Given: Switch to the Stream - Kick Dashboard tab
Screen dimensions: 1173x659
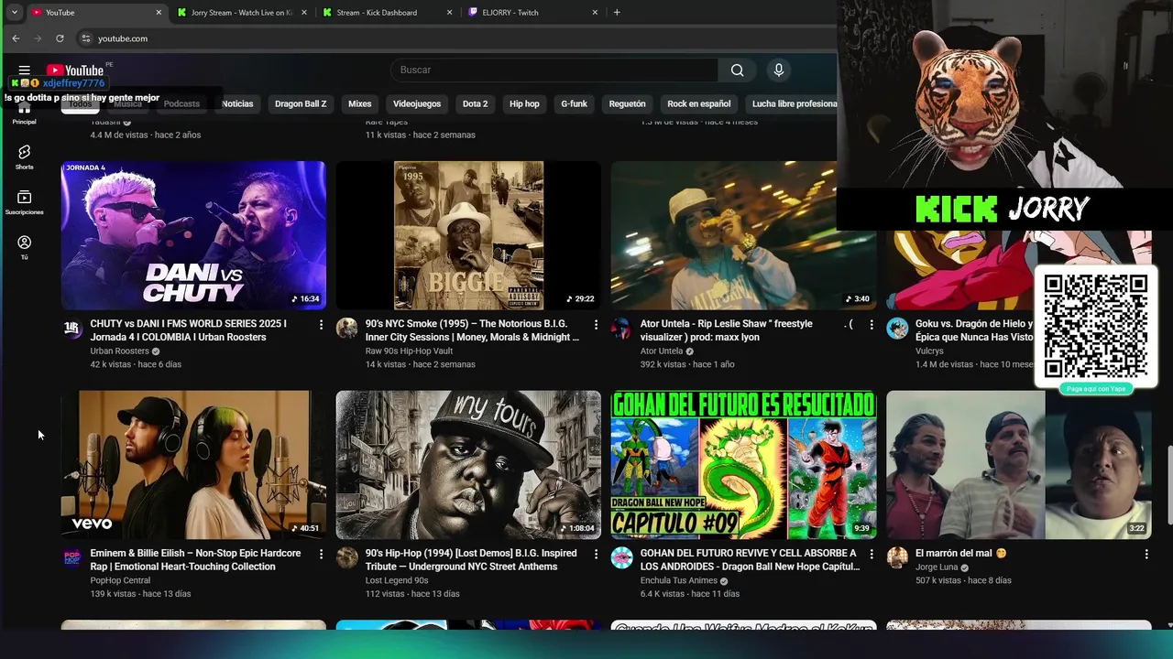Looking at the screenshot, I should coord(387,13).
